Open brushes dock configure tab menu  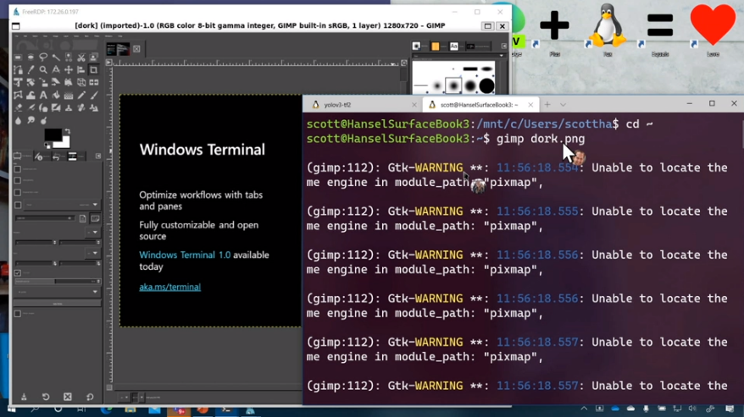click(x=504, y=46)
